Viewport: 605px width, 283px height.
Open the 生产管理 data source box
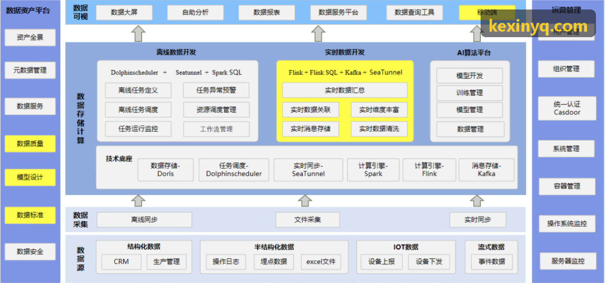click(167, 261)
